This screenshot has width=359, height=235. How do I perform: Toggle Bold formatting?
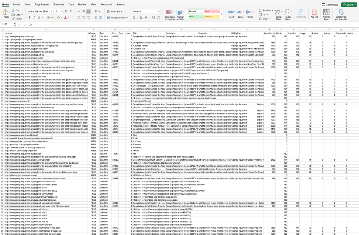29,18
